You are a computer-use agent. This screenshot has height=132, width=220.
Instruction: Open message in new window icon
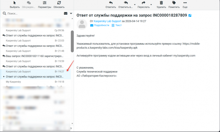click(190, 15)
